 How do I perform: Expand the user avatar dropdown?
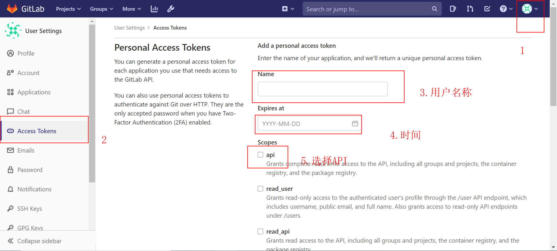[530, 9]
